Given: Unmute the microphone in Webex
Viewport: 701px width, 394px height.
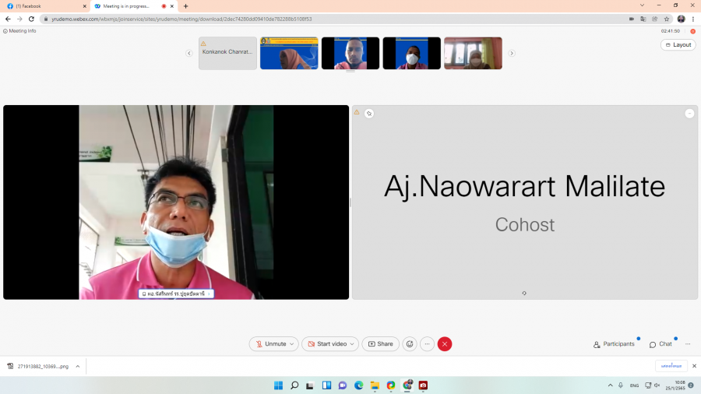Looking at the screenshot, I should pos(269,344).
